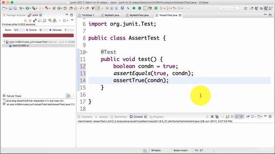Click JUnit Next Failed Test down arrow
The width and height of the screenshot is (275, 154).
[x=25, y=21]
